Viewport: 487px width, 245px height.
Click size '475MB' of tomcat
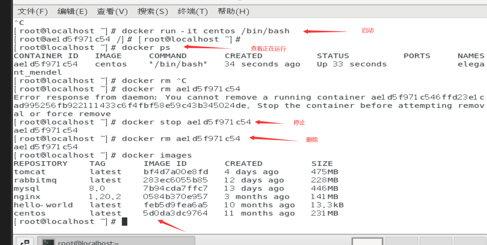tap(325, 172)
